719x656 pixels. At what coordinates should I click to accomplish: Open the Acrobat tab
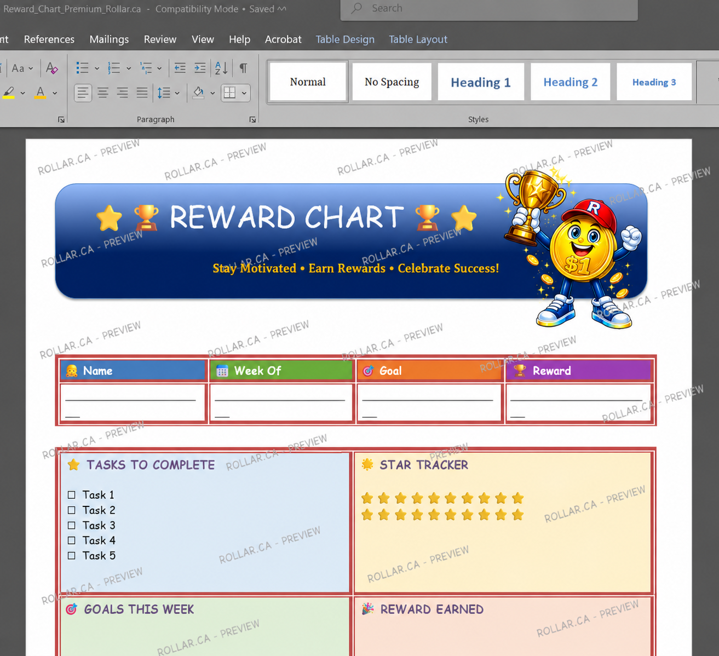pyautogui.click(x=283, y=39)
